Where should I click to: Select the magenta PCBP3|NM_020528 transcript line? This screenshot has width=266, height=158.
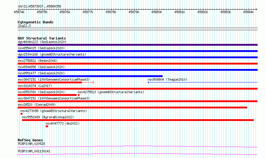tap(137, 146)
